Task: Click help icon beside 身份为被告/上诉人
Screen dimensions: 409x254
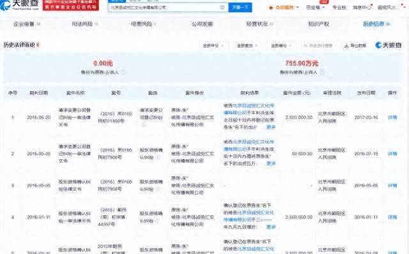Action: click(322, 72)
